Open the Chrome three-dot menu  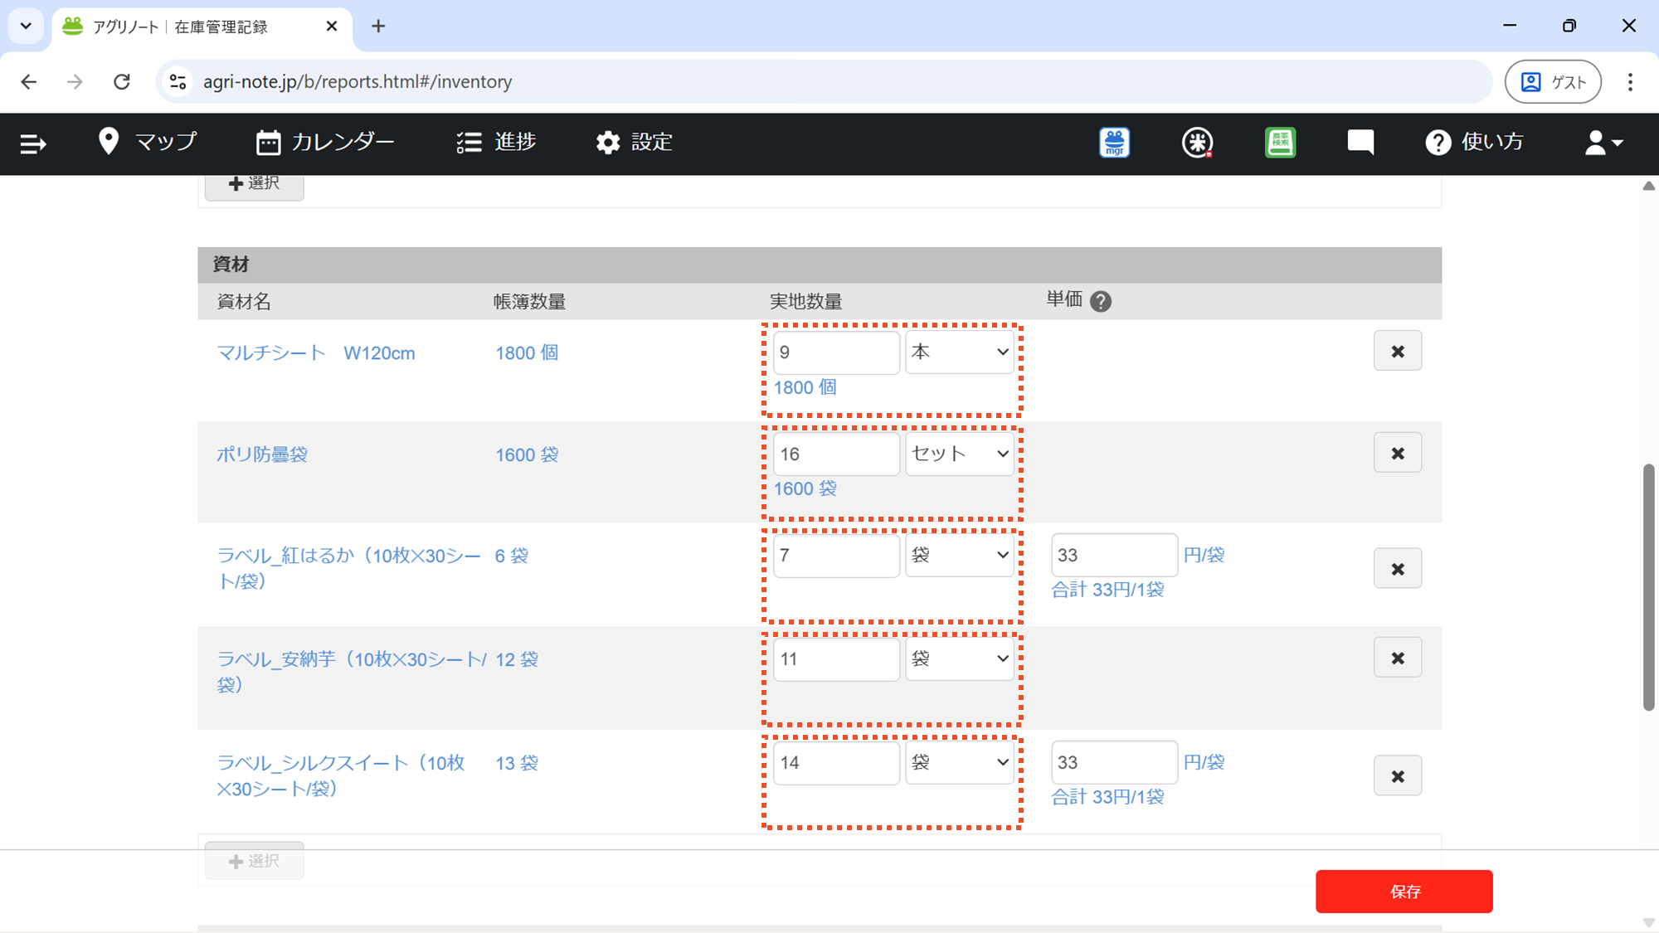click(1630, 81)
